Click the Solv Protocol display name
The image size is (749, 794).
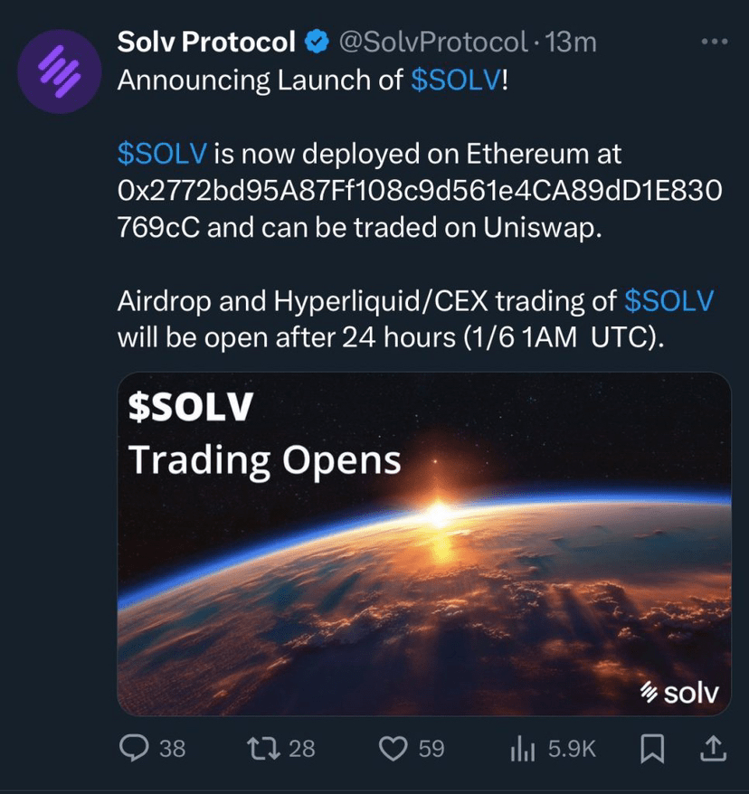(206, 42)
